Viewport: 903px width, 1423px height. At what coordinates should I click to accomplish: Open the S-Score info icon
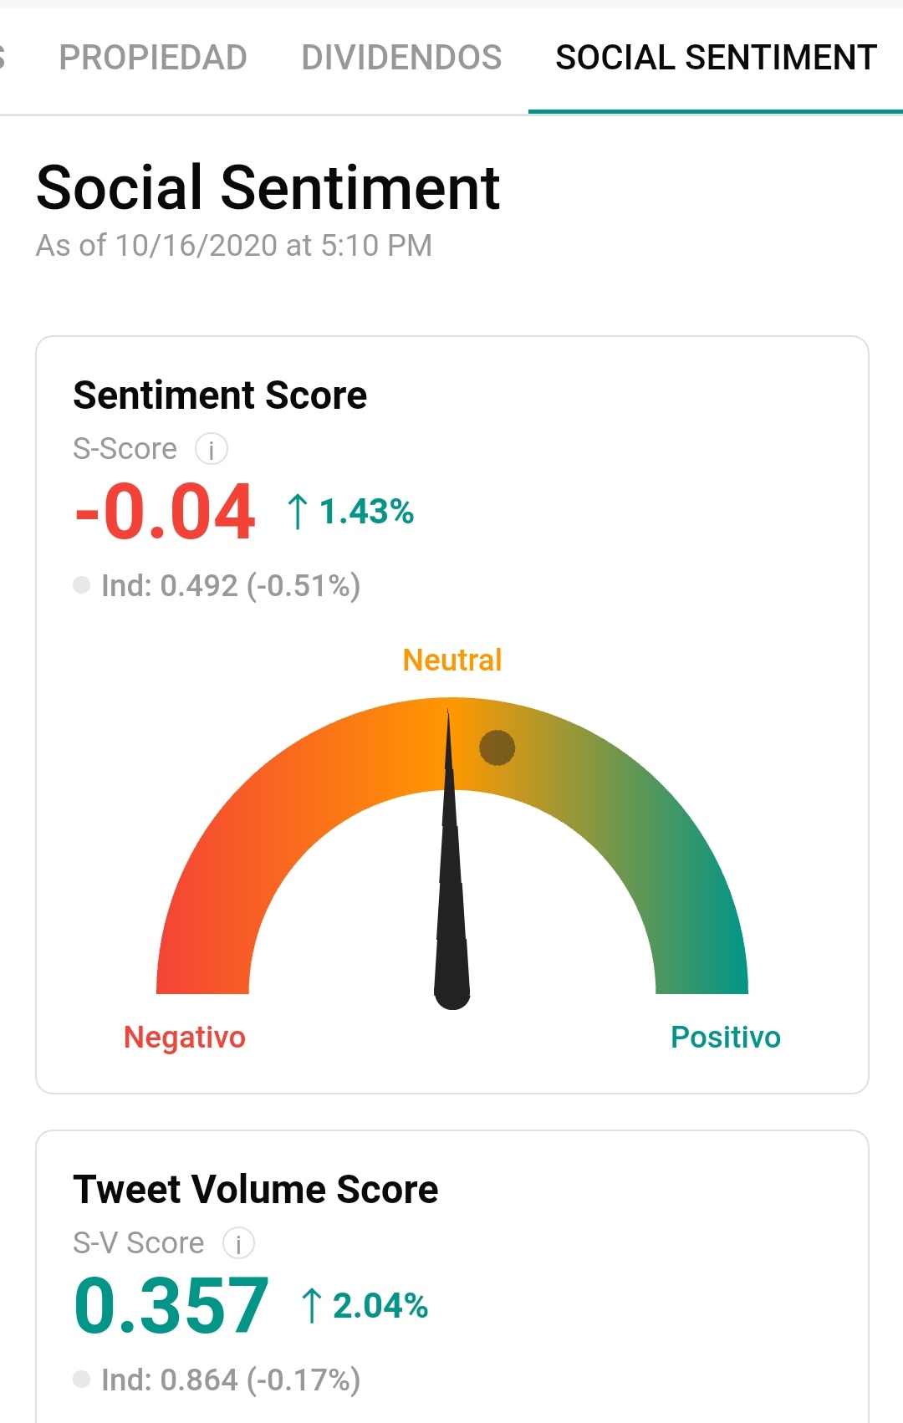212,450
